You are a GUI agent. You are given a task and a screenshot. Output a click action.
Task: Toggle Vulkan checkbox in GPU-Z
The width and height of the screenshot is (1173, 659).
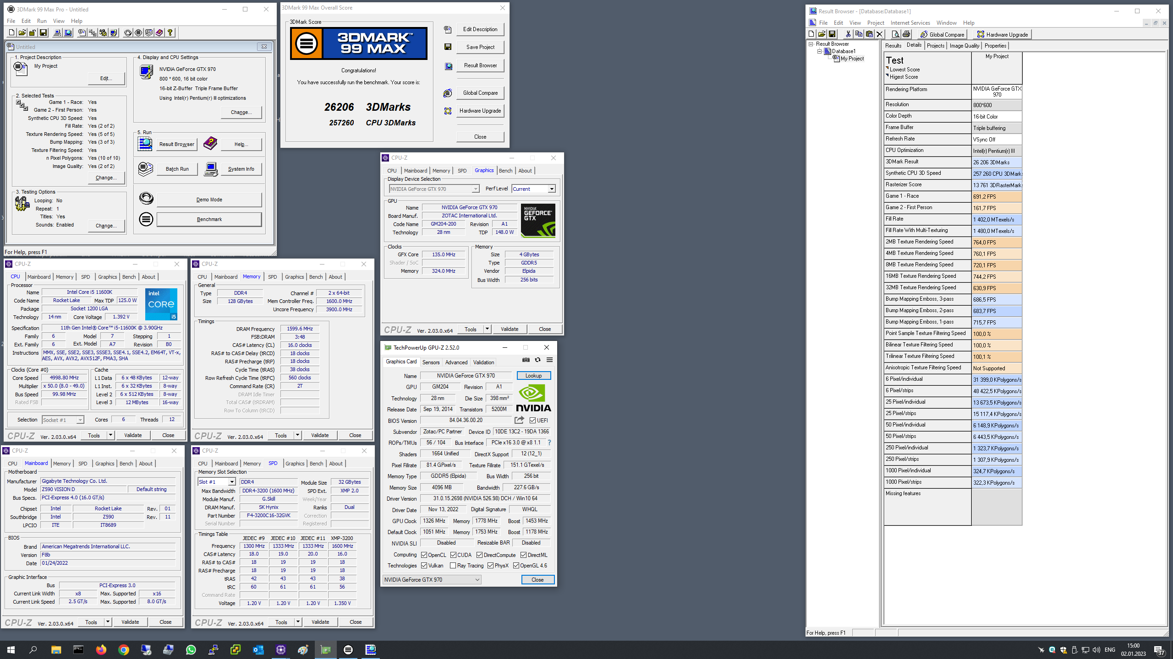424,566
